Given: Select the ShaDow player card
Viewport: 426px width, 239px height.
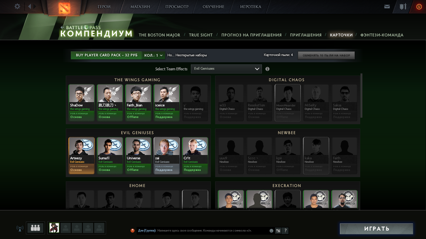Looking at the screenshot, I should point(81,103).
